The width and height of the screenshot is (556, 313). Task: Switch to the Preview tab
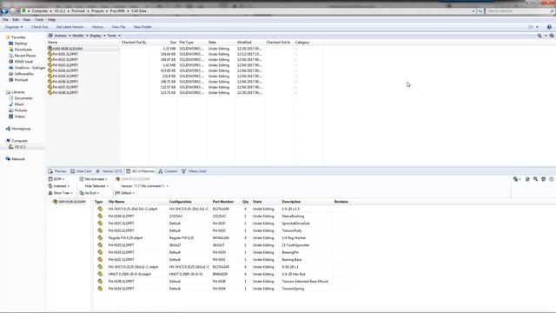pos(57,171)
